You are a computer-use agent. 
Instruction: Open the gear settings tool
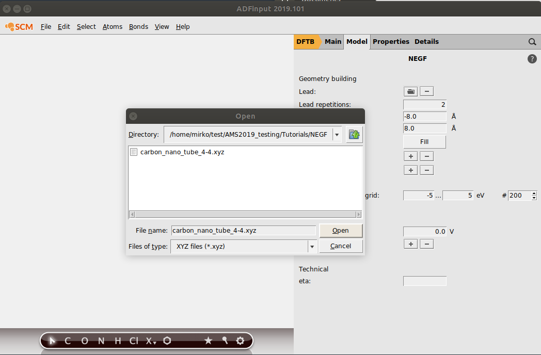tap(240, 341)
